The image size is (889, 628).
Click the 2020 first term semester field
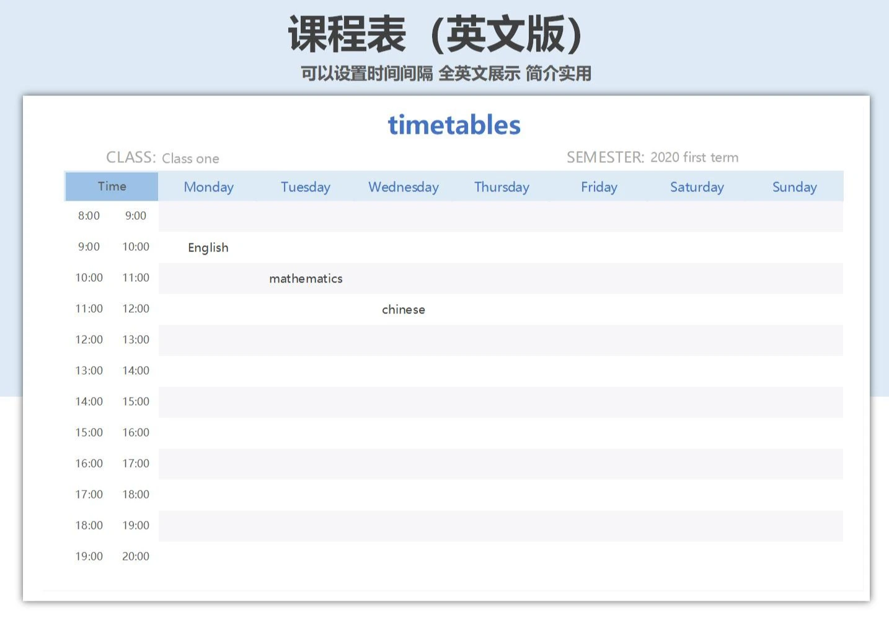click(x=694, y=157)
